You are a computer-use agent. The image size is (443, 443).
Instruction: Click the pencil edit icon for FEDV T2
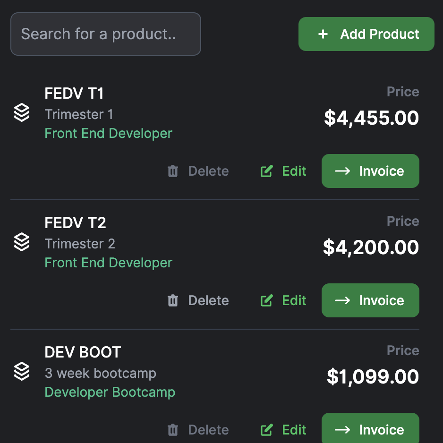[267, 300]
